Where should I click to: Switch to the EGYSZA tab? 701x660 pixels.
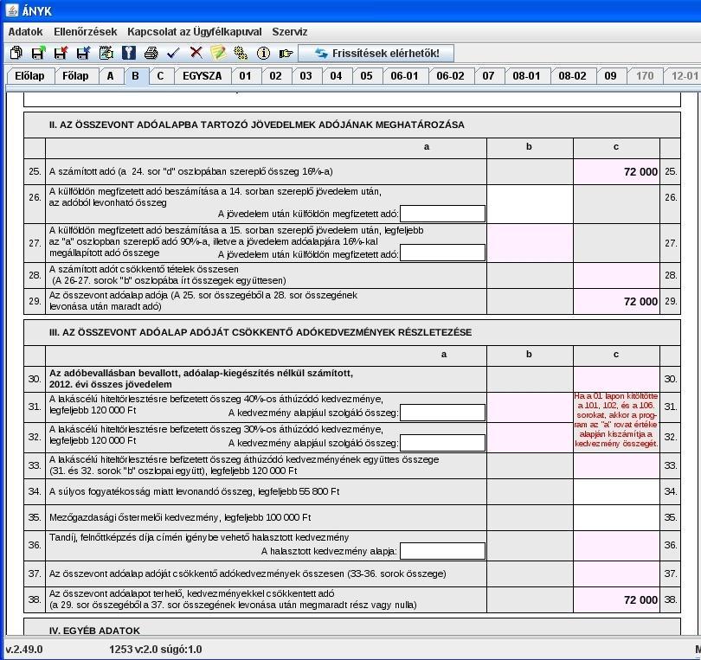(202, 76)
